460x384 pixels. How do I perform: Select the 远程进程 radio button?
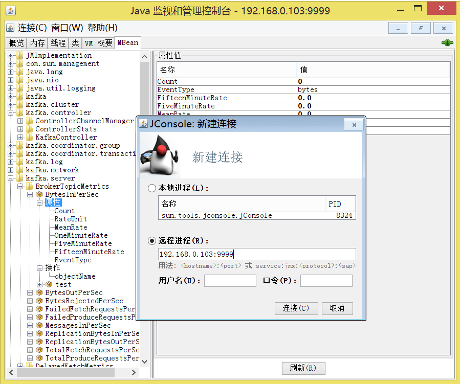coord(152,241)
